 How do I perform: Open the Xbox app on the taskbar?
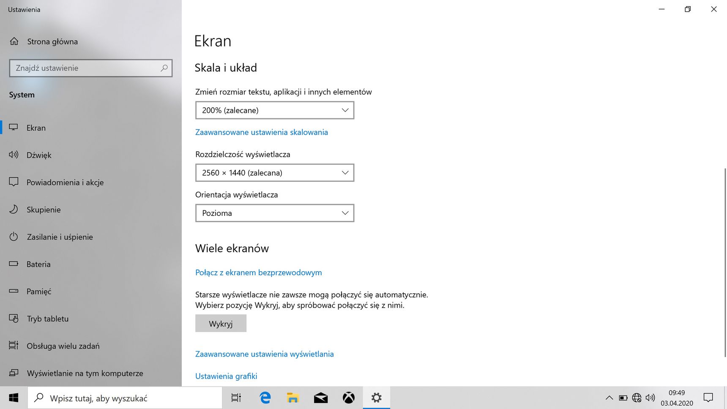tap(349, 398)
